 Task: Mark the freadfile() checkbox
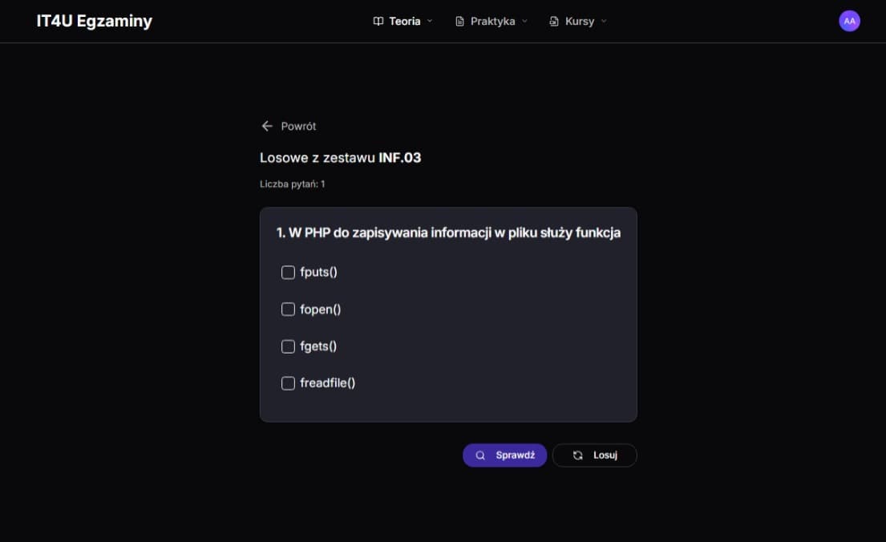click(288, 383)
